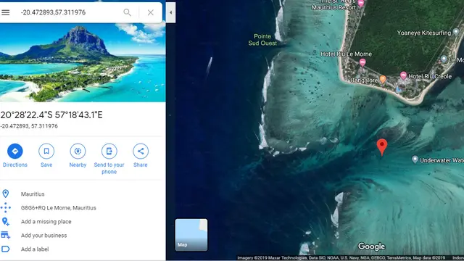The height and width of the screenshot is (261, 464).
Task: Click the Share icon
Action: 141,152
